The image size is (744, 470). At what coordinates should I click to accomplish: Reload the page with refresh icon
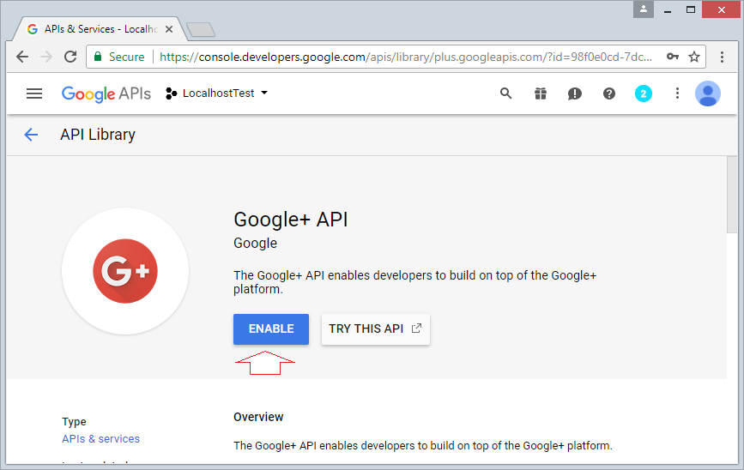click(70, 57)
